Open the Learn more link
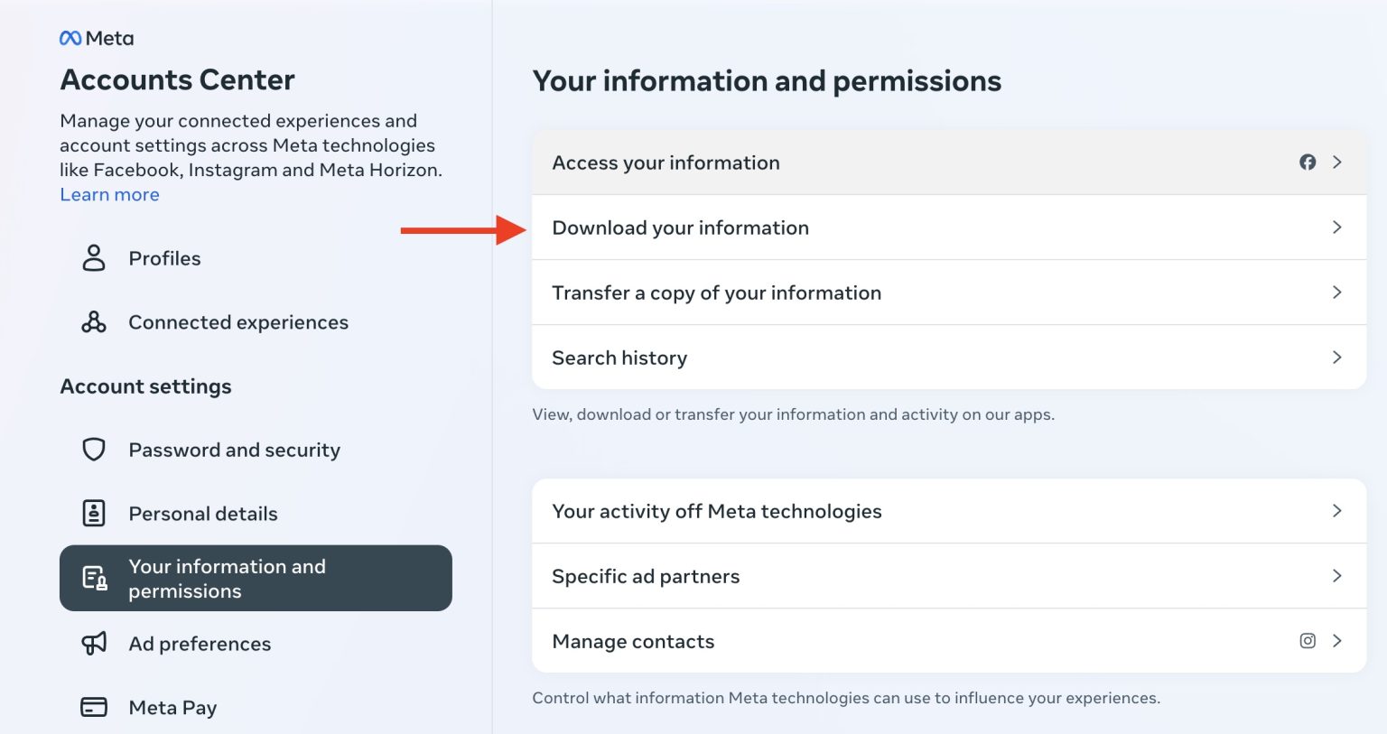1387x734 pixels. pos(109,195)
